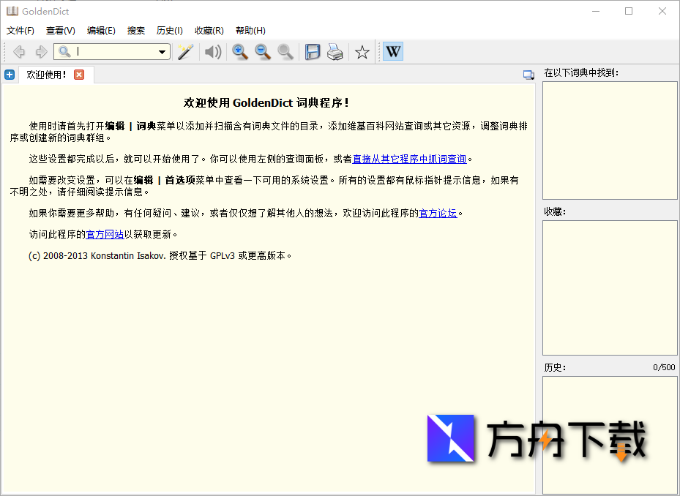Open the 帮助(H) menu
This screenshot has width=680, height=496.
click(250, 30)
